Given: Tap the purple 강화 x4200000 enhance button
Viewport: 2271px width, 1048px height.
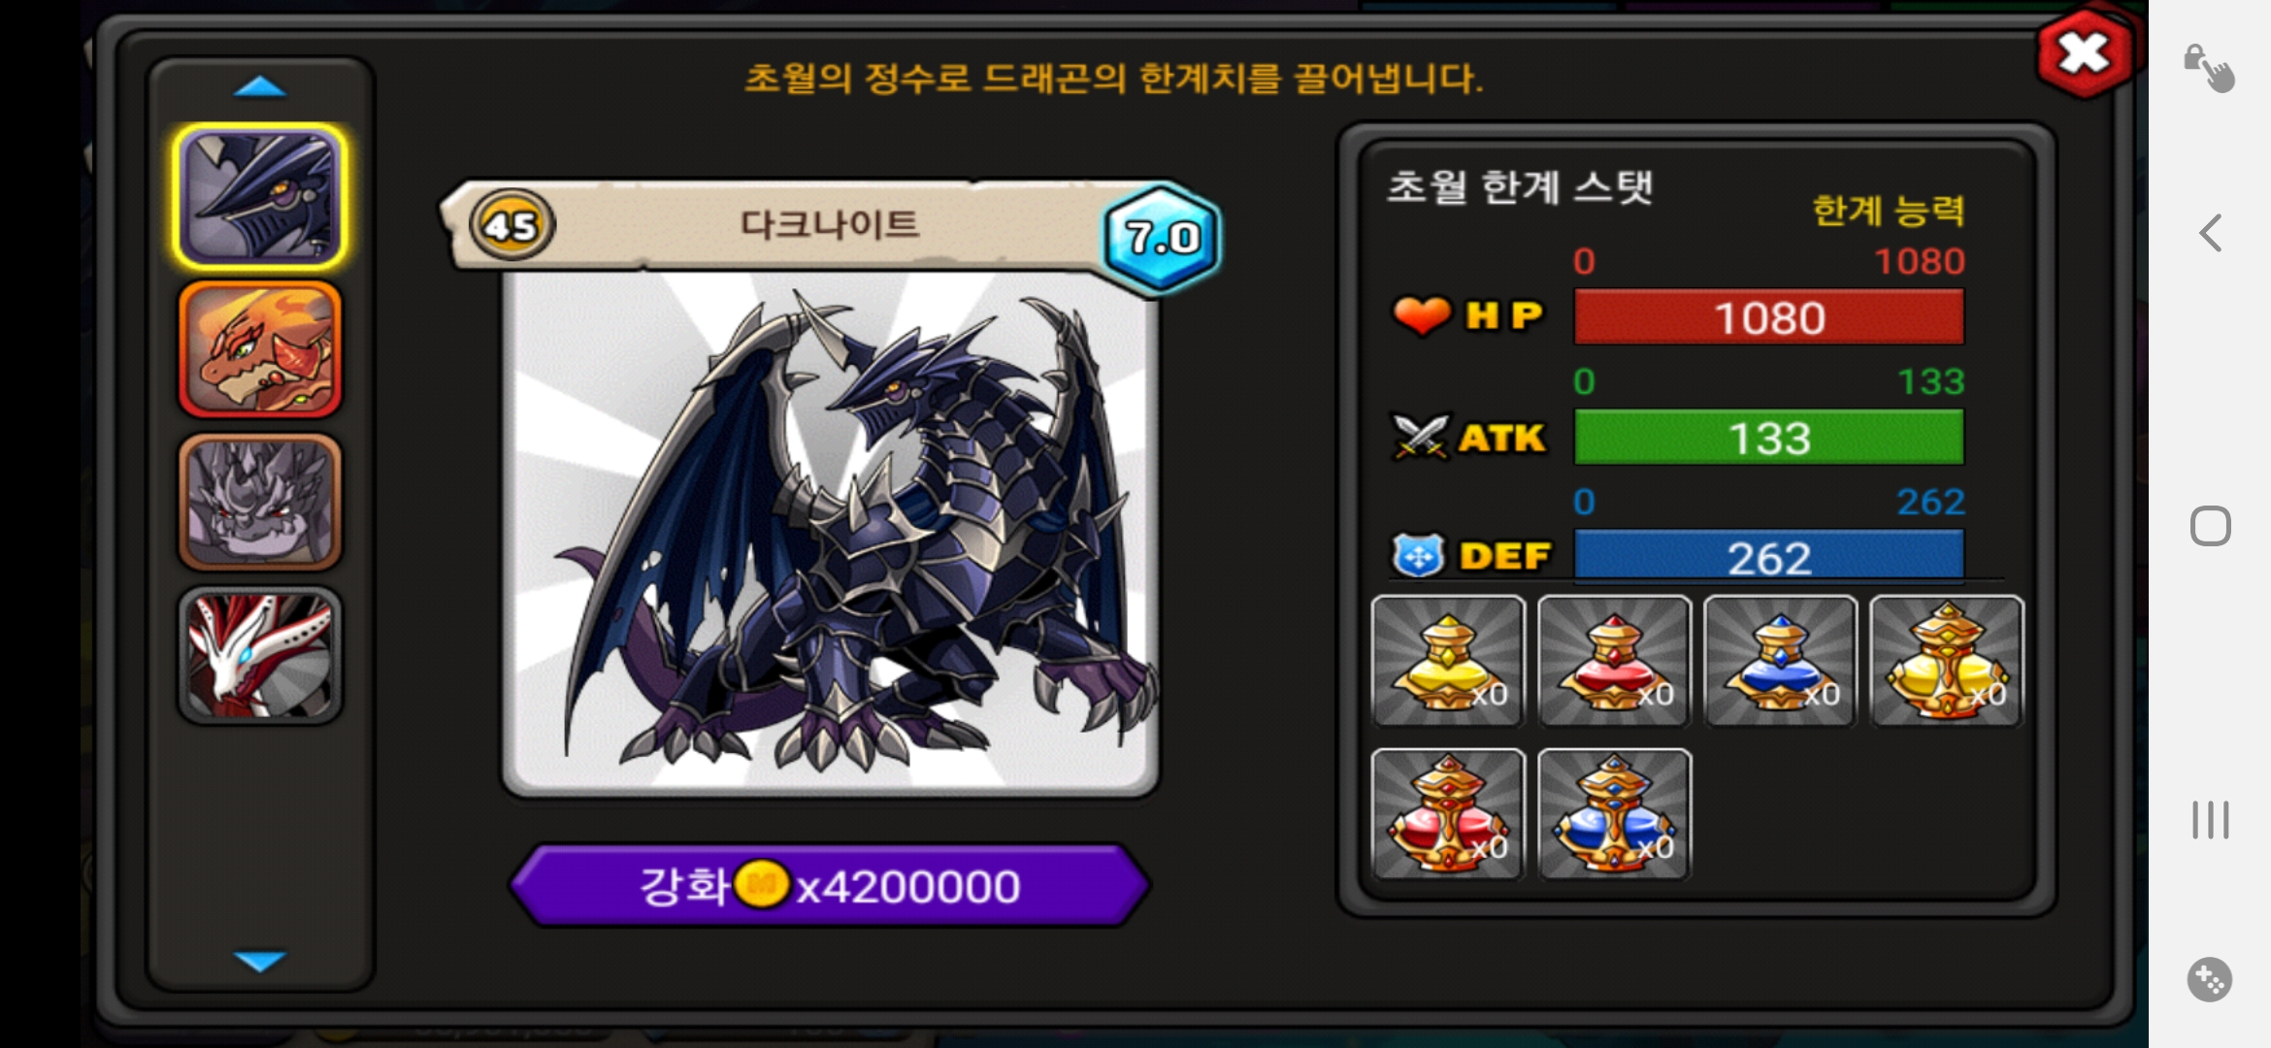Looking at the screenshot, I should point(830,886).
